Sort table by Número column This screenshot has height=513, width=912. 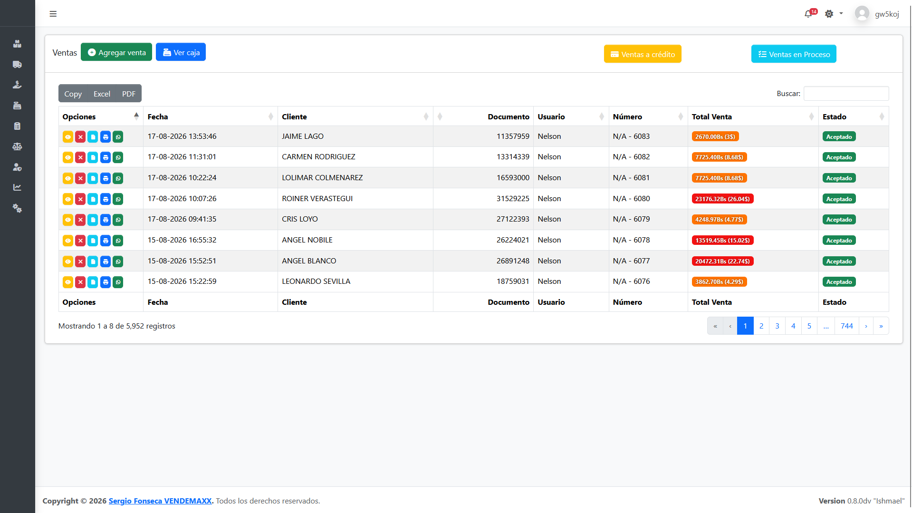click(x=648, y=116)
